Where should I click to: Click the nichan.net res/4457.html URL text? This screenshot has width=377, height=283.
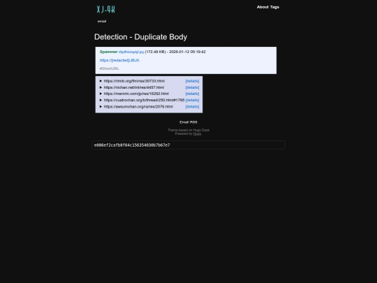tap(134, 87)
